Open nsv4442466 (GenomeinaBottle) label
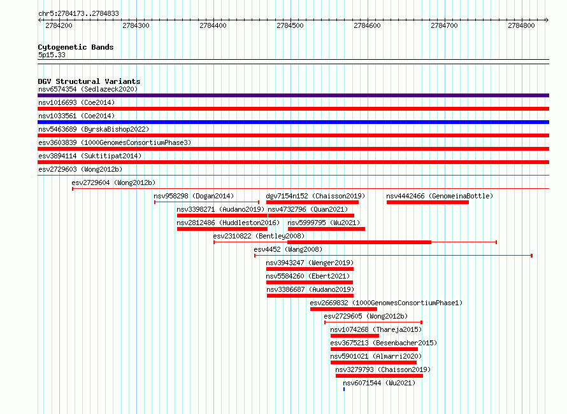This screenshot has height=414, width=567. tap(440, 196)
